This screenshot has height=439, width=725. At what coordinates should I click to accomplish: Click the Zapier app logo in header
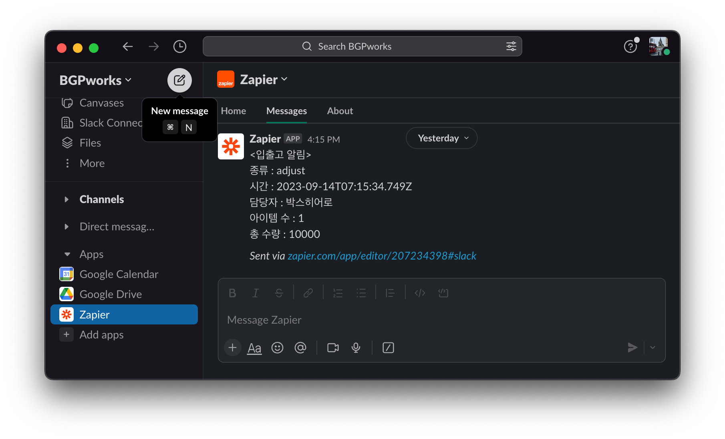point(226,79)
